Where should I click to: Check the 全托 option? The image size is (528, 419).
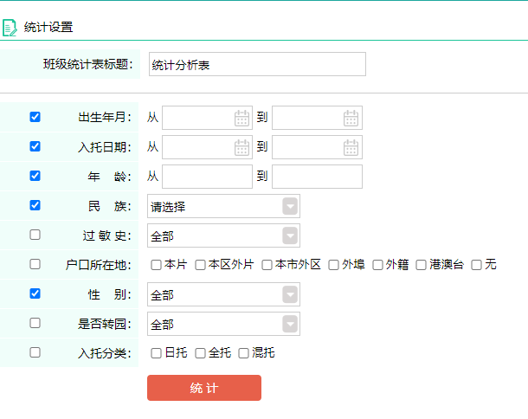pyautogui.click(x=200, y=353)
